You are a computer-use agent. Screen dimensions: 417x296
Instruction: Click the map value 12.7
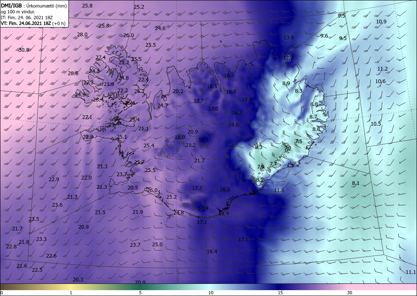288,58
